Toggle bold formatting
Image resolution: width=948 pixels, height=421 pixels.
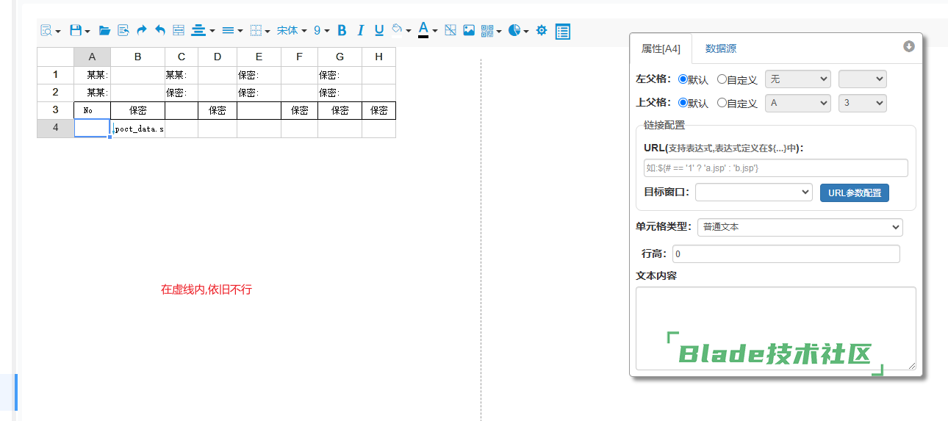(x=342, y=31)
